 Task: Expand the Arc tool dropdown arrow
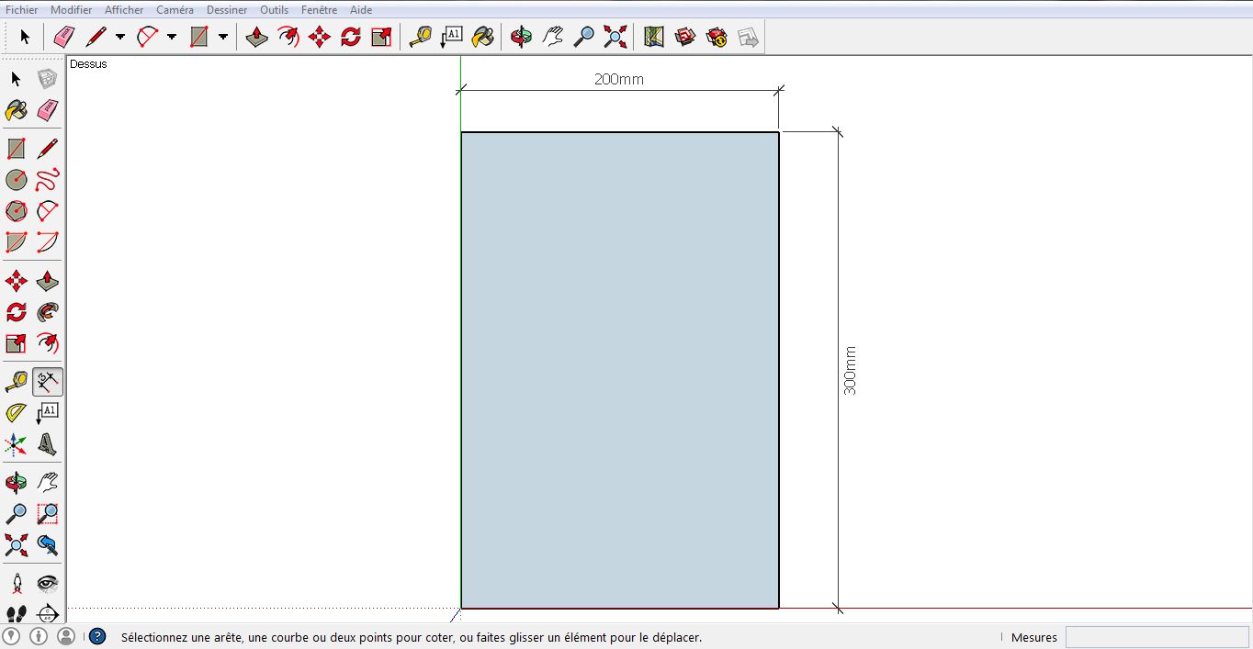172,37
